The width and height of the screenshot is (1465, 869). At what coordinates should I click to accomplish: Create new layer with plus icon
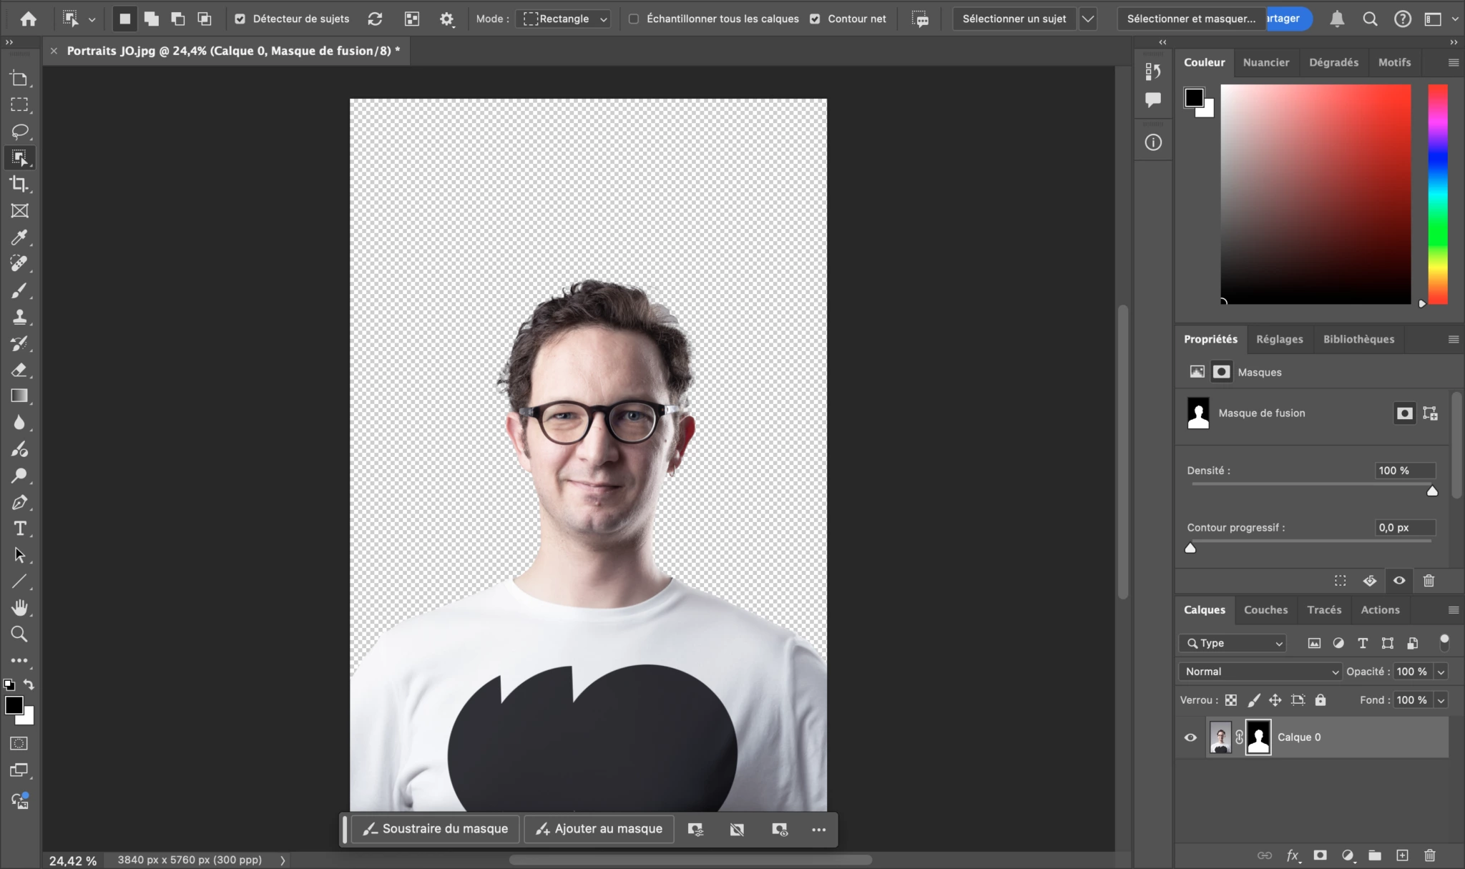(1402, 855)
